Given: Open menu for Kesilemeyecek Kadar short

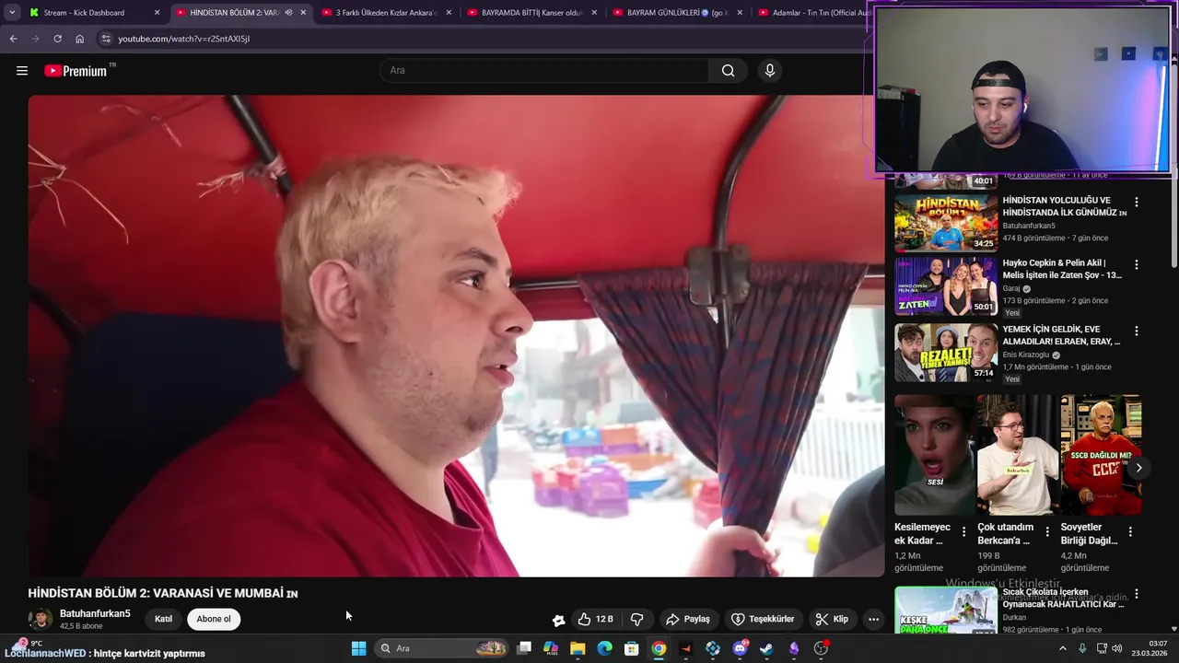Looking at the screenshot, I should pyautogui.click(x=963, y=531).
